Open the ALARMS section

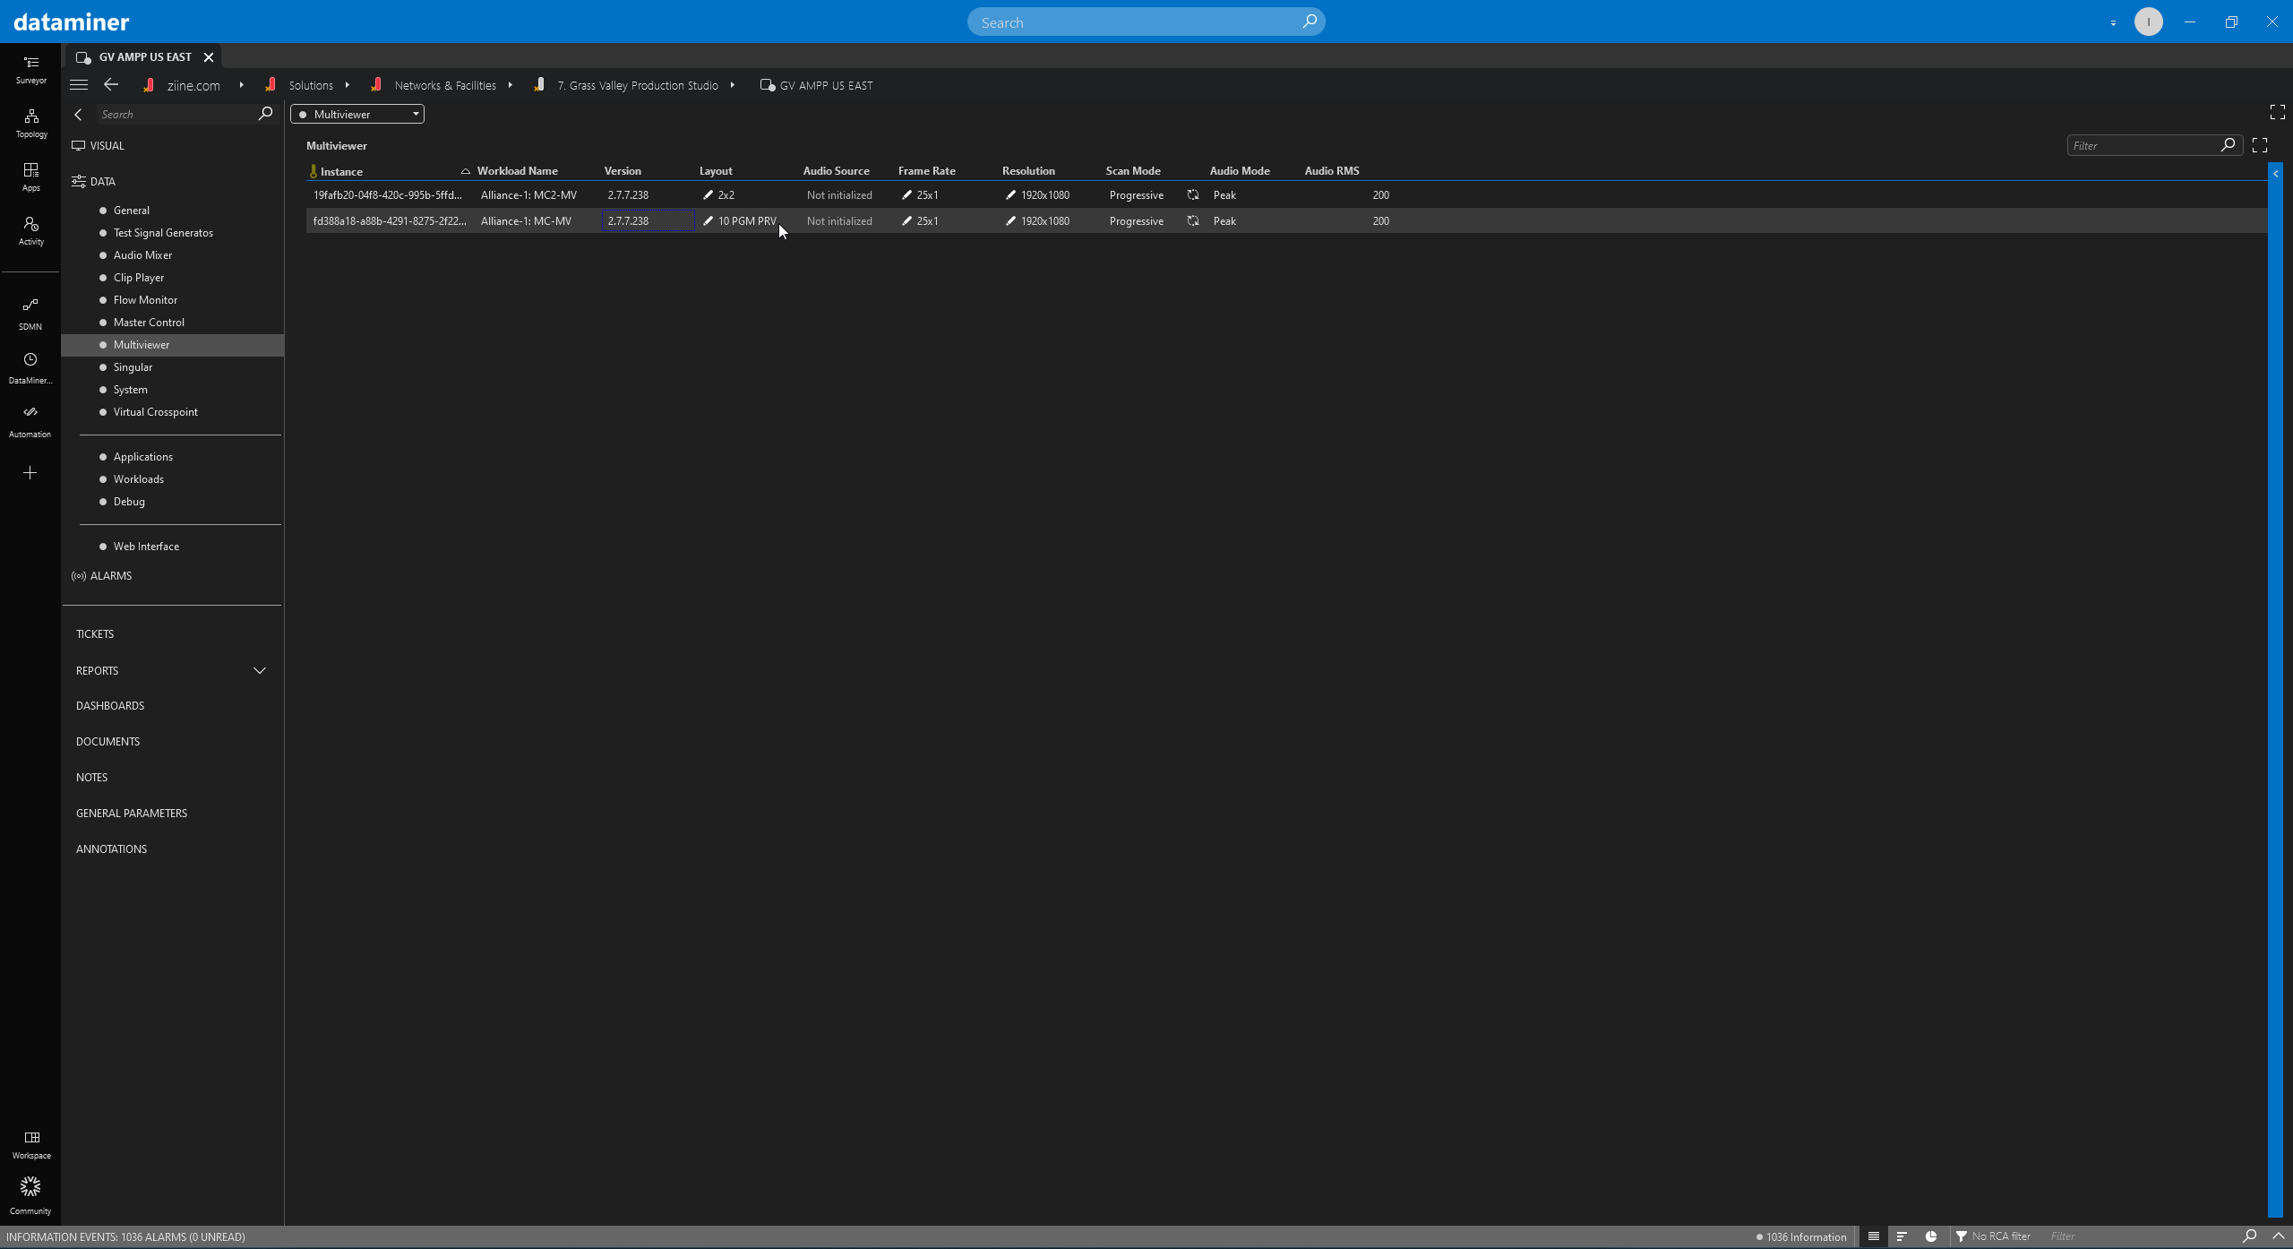tap(102, 576)
